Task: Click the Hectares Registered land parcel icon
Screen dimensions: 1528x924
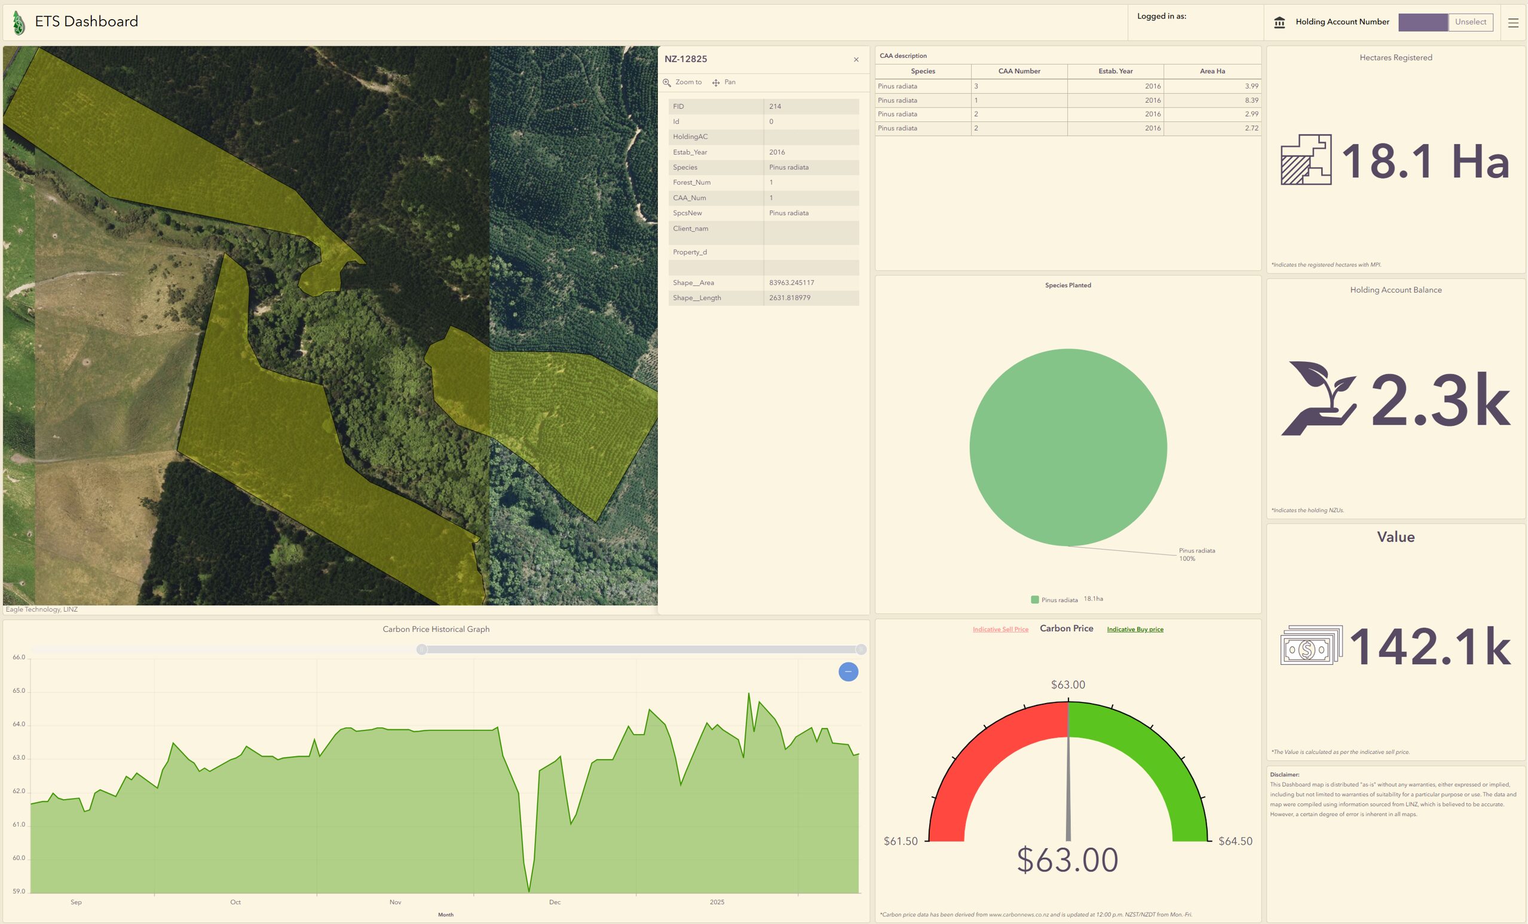Action: (x=1306, y=160)
